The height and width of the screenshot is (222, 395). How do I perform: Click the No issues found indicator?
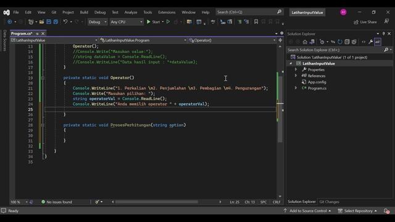click(57, 202)
